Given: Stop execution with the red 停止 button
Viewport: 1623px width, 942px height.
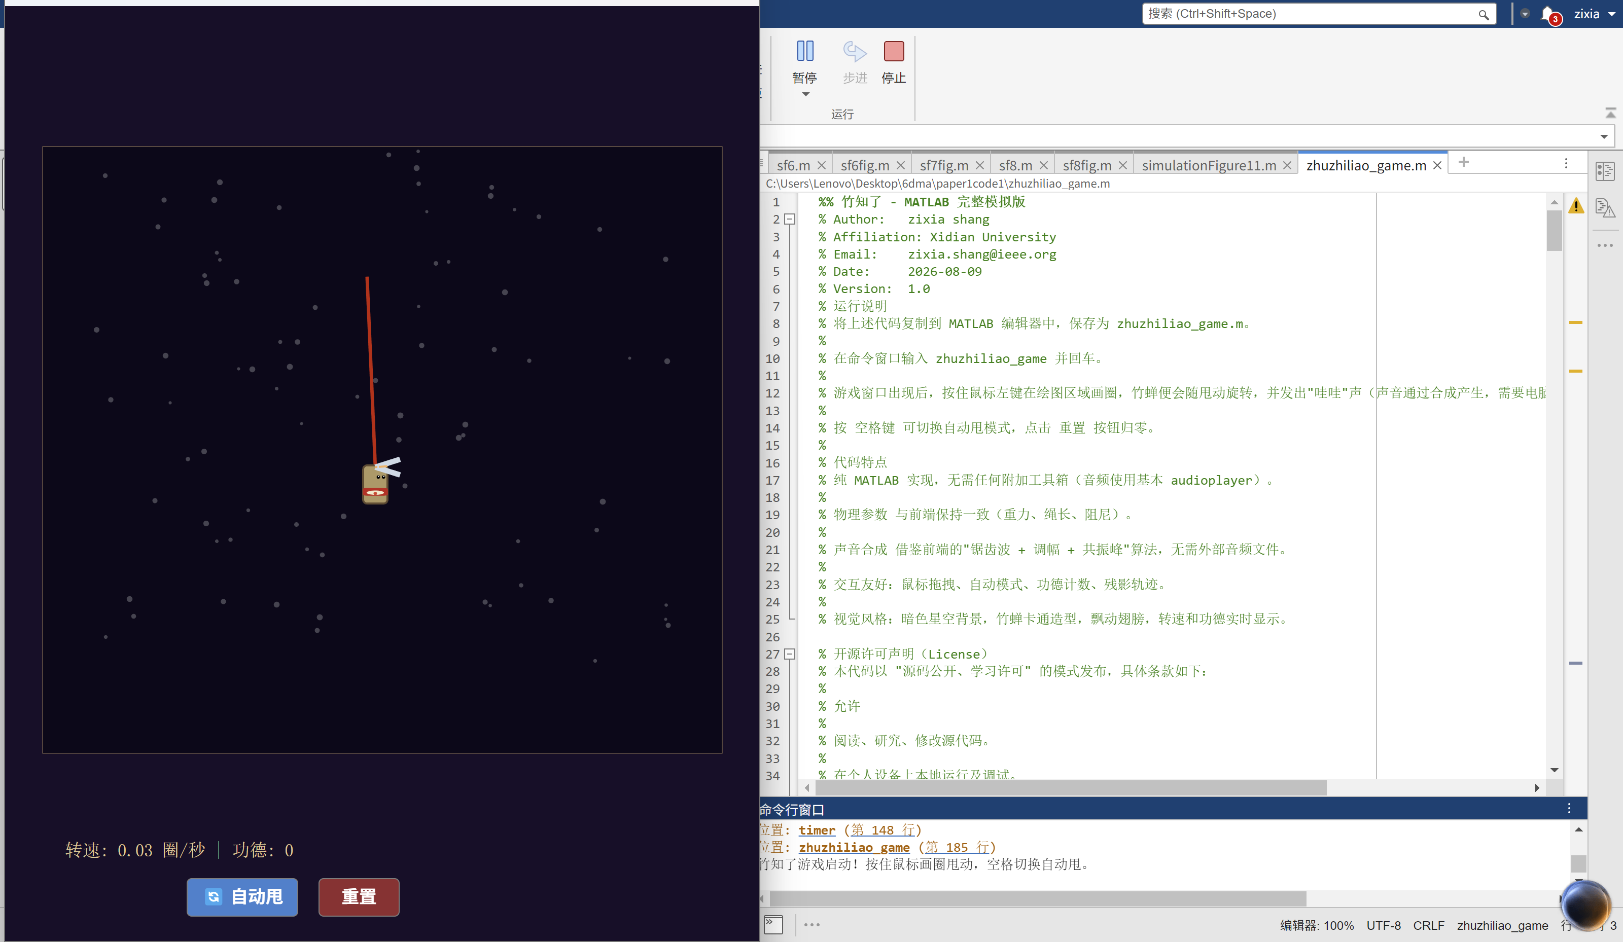Looking at the screenshot, I should (x=893, y=61).
